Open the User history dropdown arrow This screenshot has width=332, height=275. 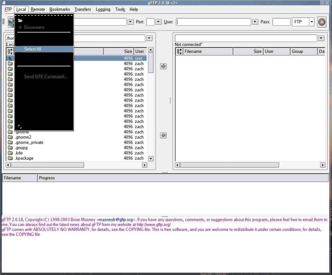coord(255,22)
